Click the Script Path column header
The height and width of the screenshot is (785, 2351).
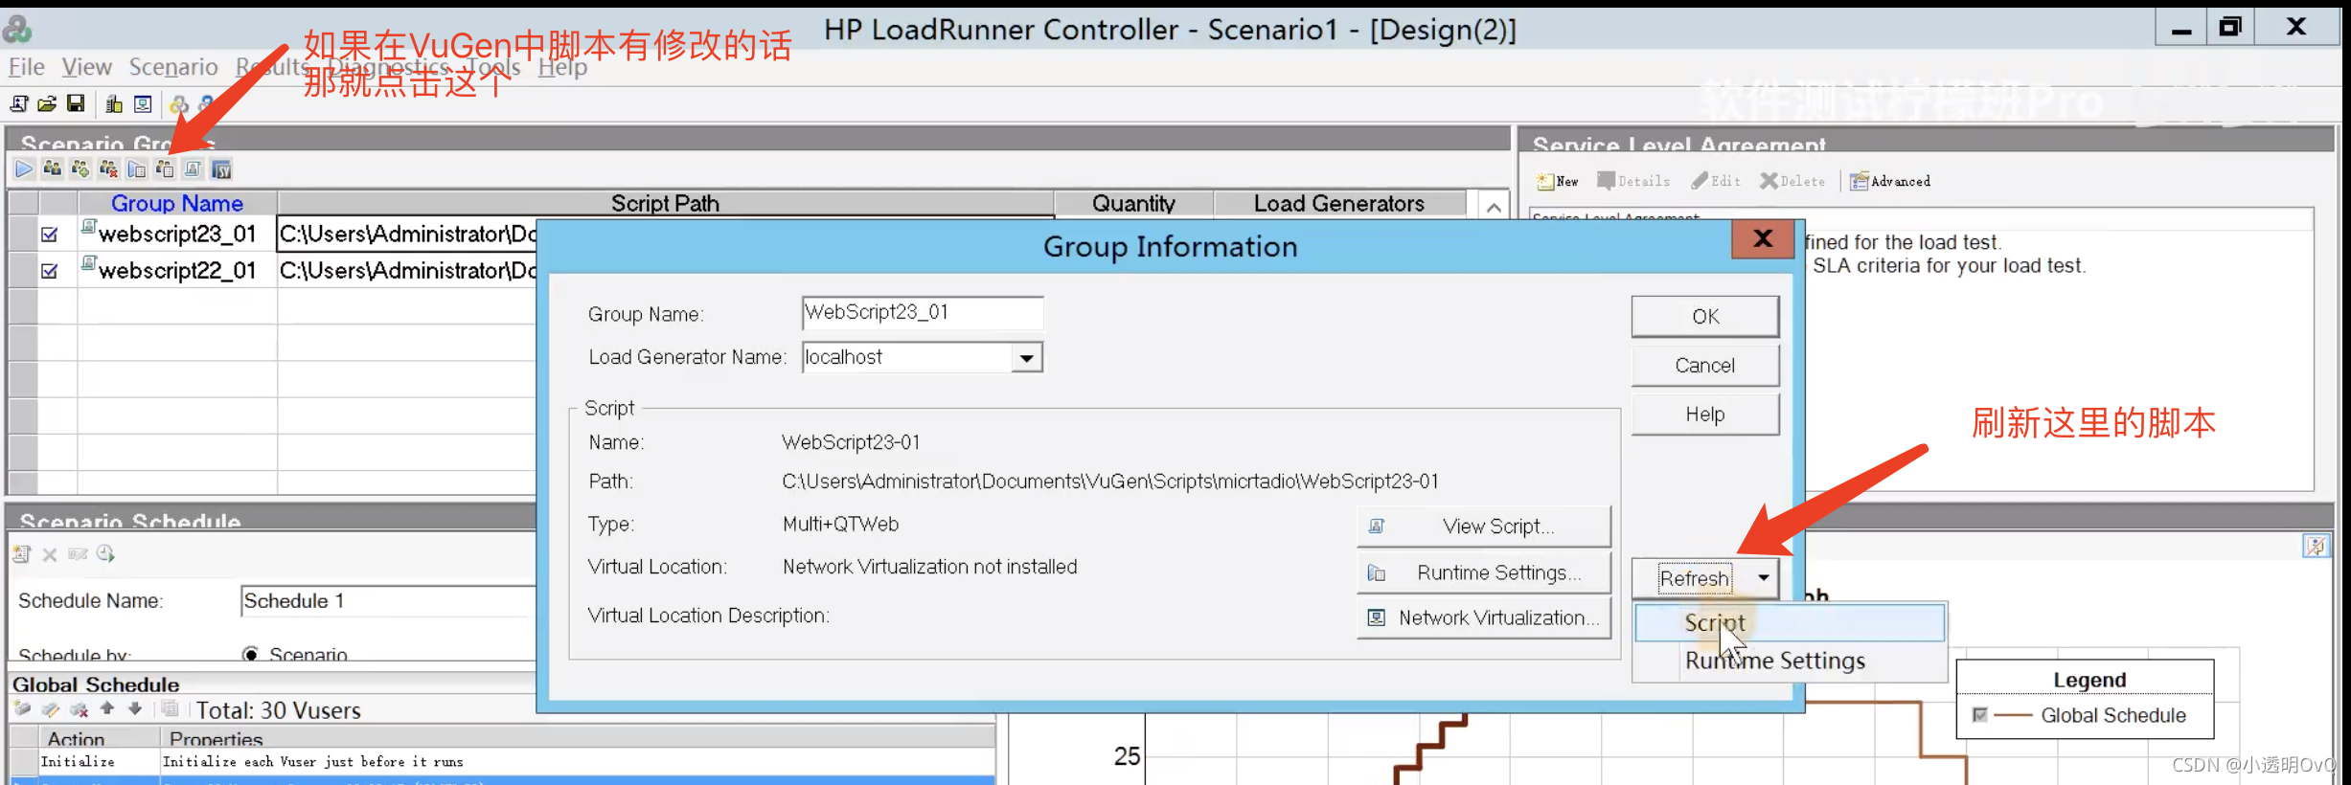click(x=666, y=203)
